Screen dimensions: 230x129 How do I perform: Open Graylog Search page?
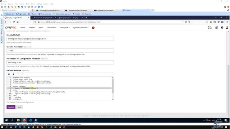[x=22, y=28]
